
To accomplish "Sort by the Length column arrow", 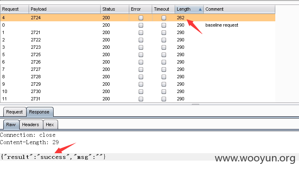I will point(200,9).
